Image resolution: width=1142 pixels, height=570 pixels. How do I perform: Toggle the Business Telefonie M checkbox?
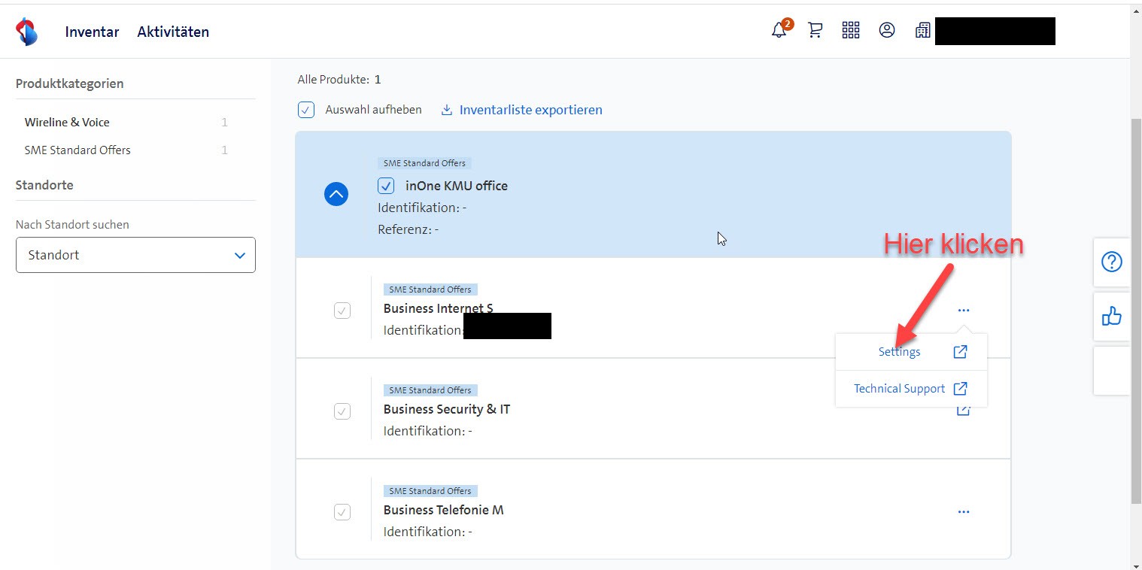point(342,512)
